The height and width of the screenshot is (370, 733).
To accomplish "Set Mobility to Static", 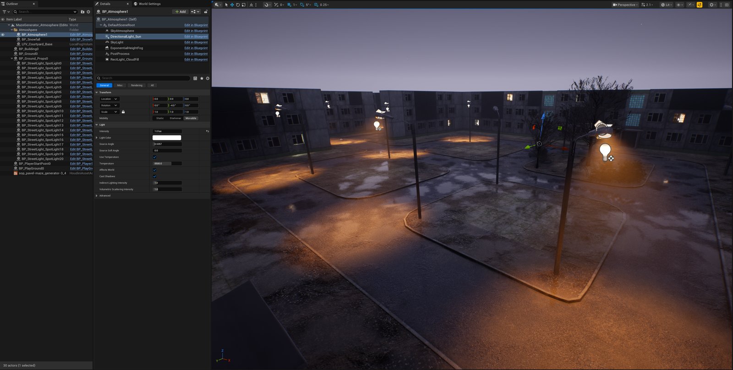I will coord(160,118).
